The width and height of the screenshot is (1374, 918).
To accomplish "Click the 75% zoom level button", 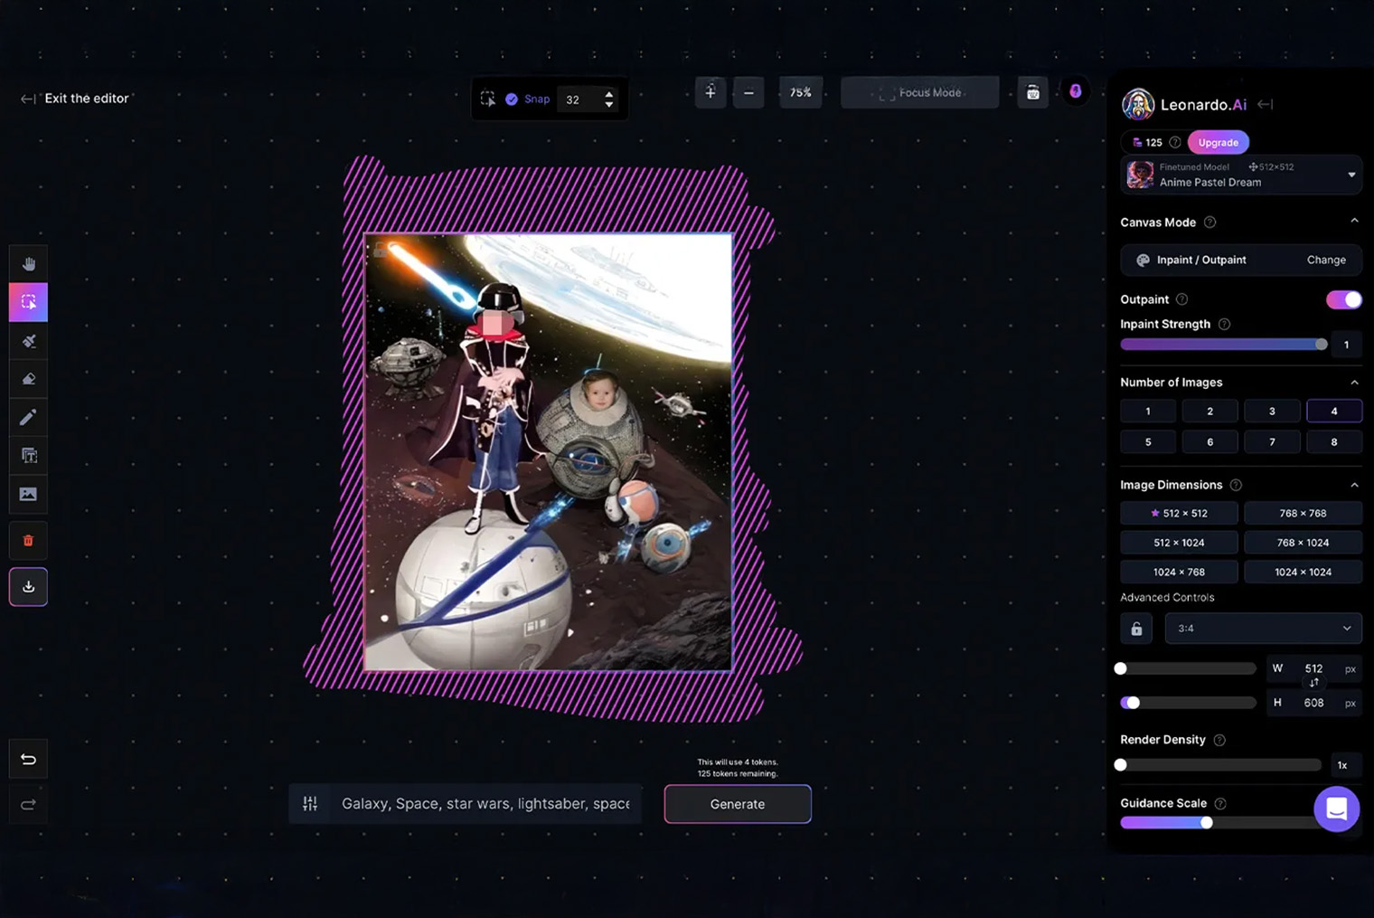I will (x=800, y=92).
